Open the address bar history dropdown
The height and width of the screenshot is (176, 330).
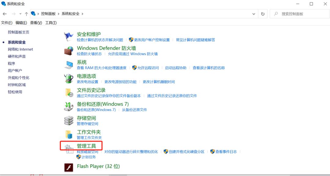[x=254, y=14]
